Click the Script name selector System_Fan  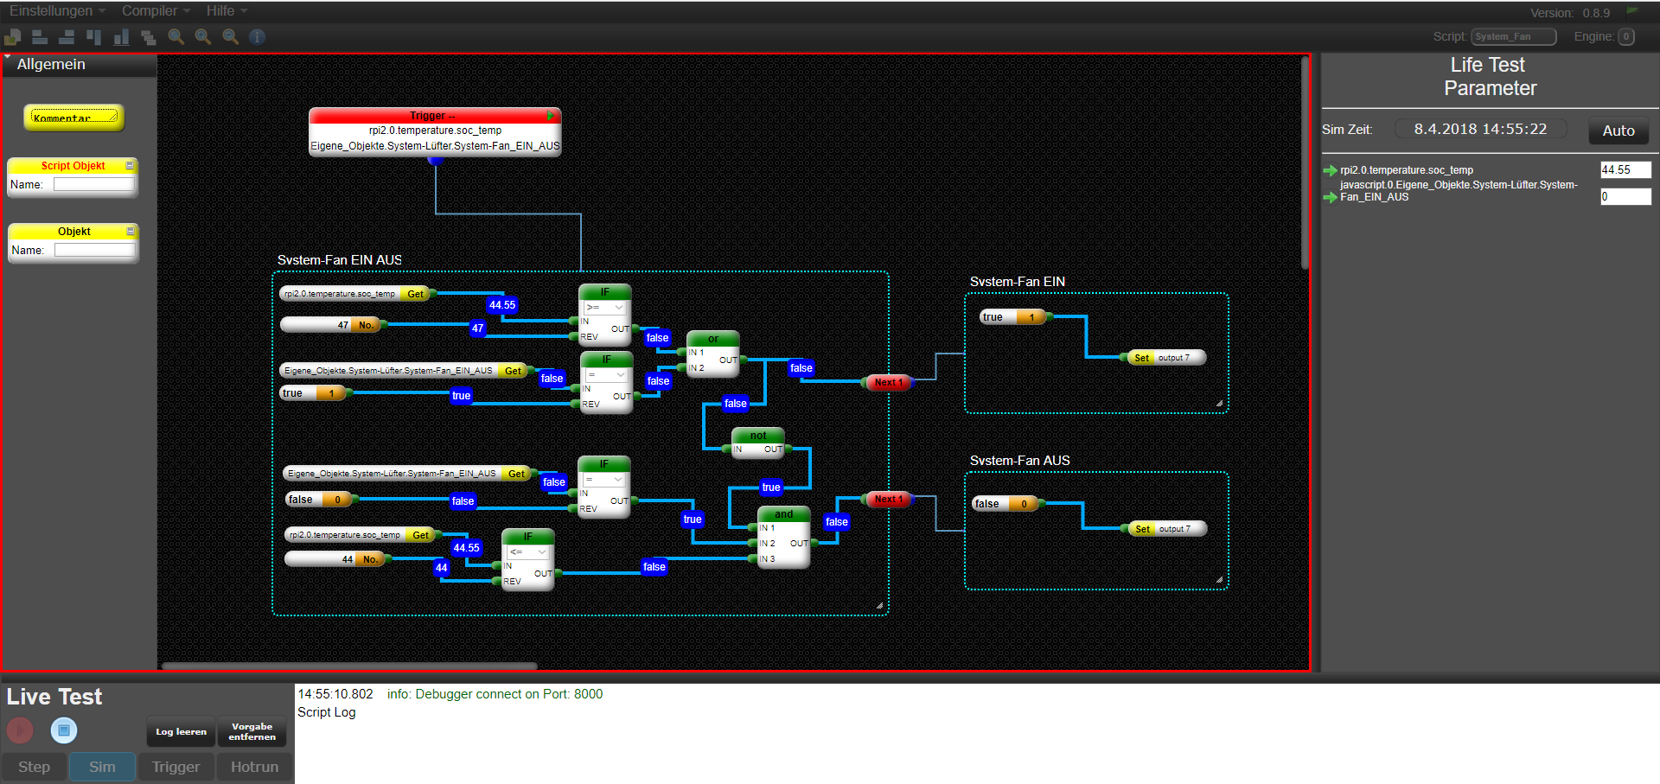(1513, 36)
